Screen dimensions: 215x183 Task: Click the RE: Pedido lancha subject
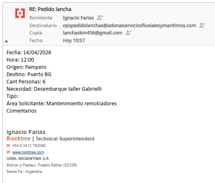(x=50, y=9)
